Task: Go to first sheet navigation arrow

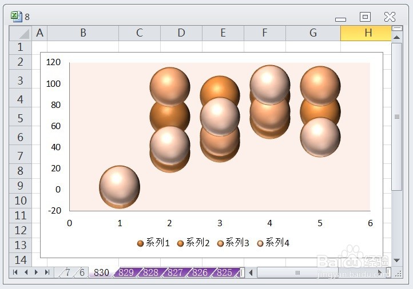Action: point(15,272)
